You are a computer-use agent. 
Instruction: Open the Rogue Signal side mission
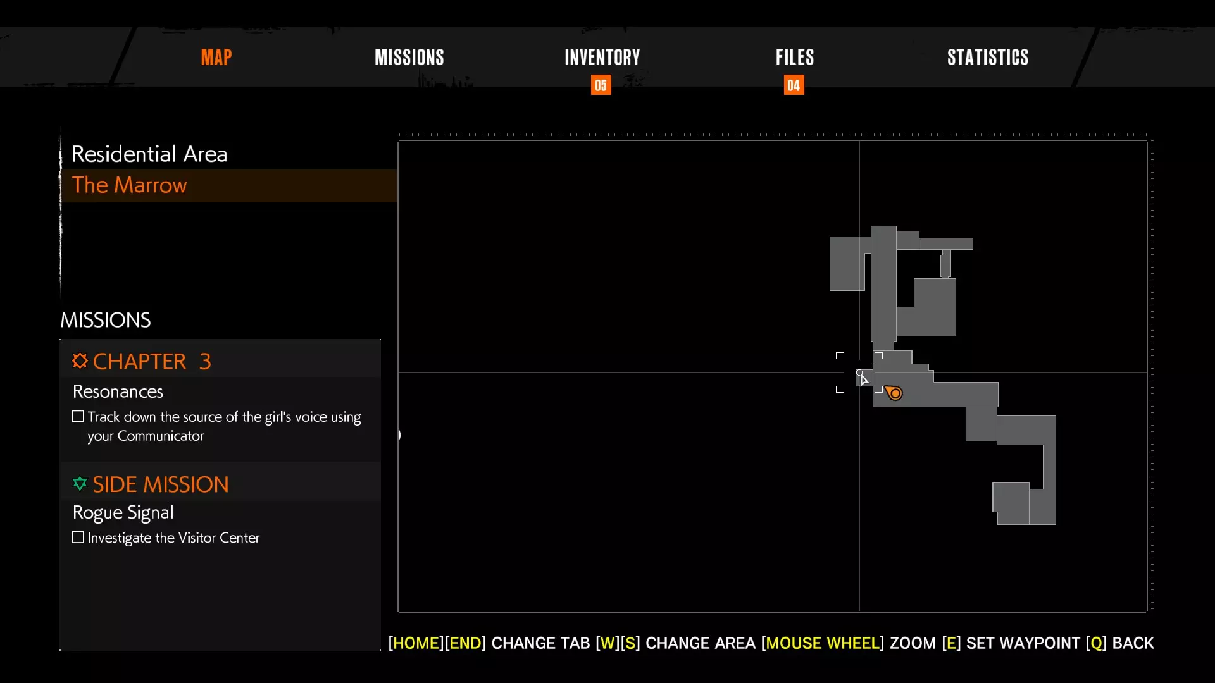pyautogui.click(x=123, y=512)
